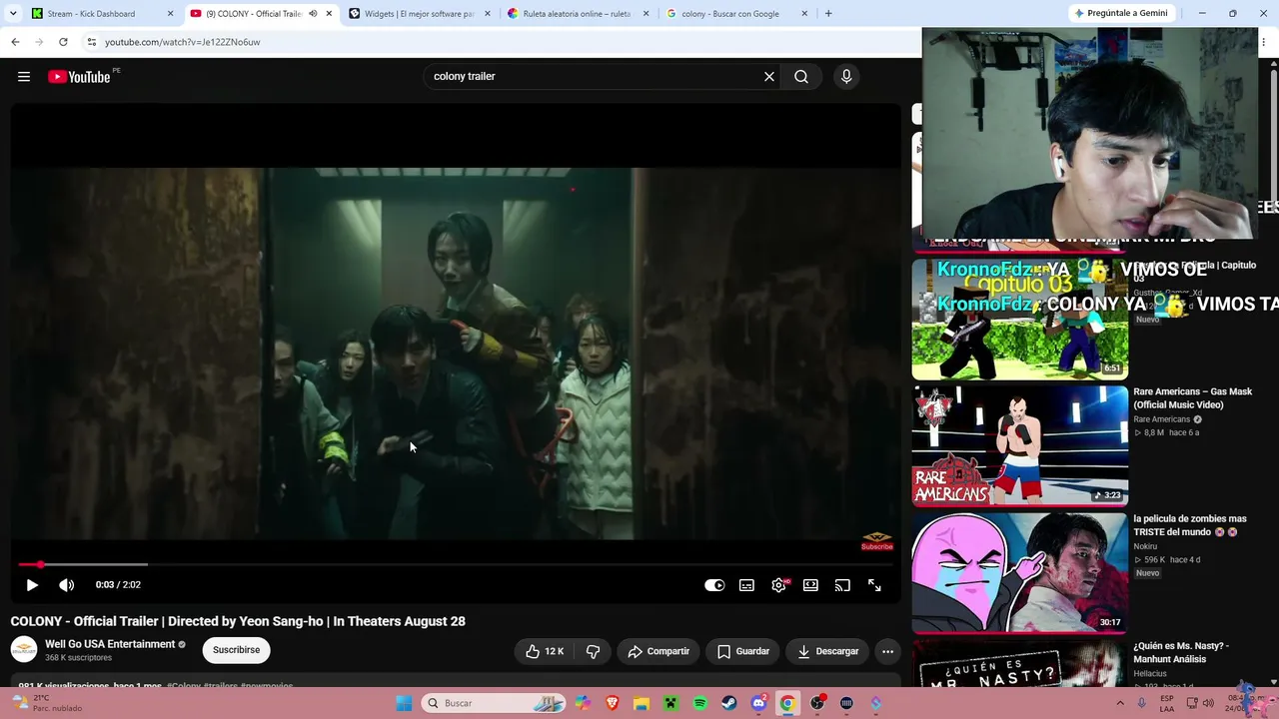
Task: Mute the video player volume
Action: click(x=66, y=585)
